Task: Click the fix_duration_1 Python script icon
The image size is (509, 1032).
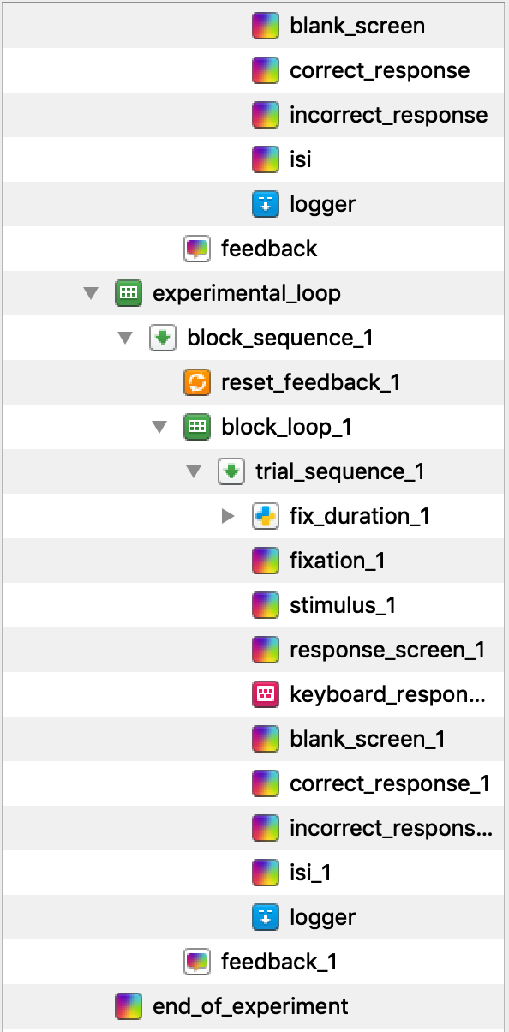Action: 266,516
